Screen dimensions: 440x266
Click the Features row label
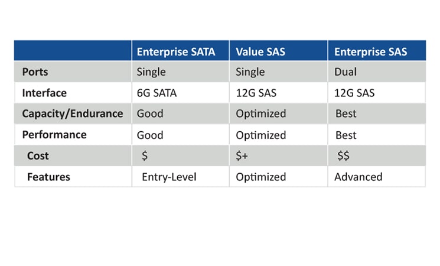[x=48, y=177]
